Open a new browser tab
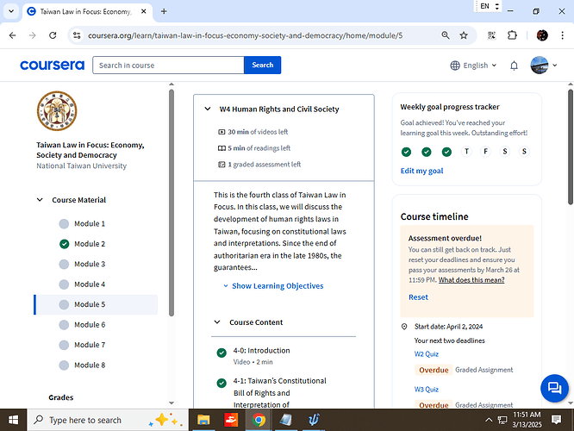The image size is (574, 431). (164, 11)
